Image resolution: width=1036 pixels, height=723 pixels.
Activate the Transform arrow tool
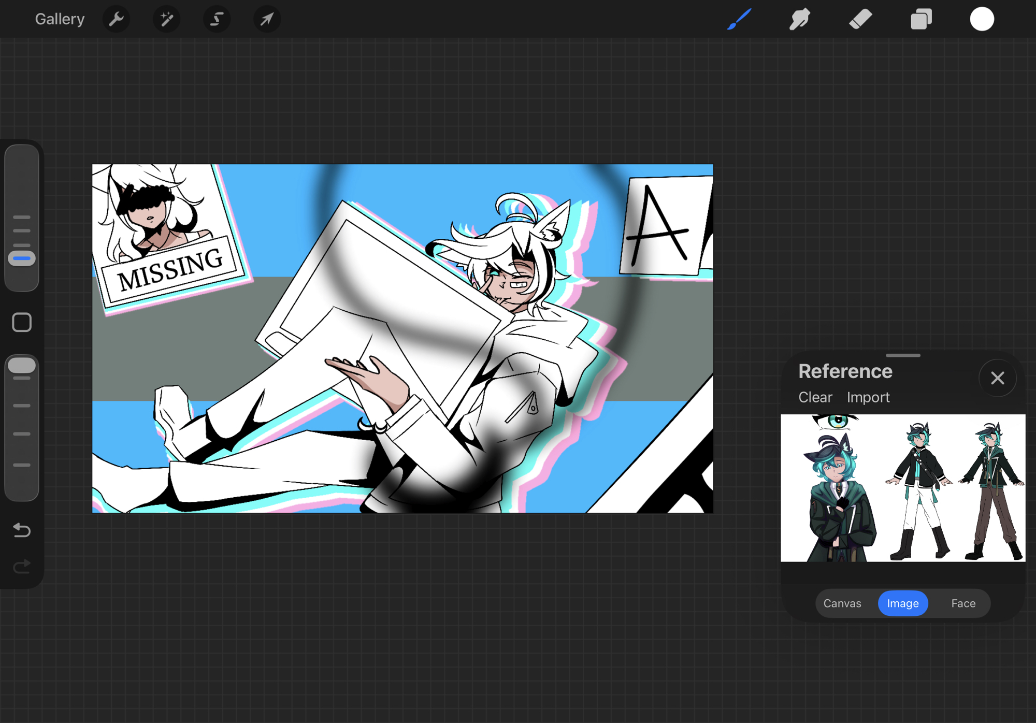pos(267,19)
